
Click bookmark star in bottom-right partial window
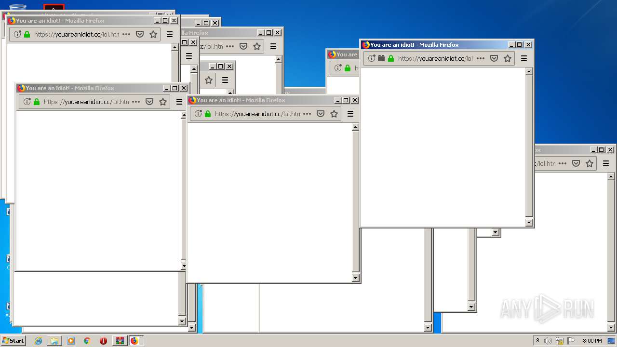[590, 163]
